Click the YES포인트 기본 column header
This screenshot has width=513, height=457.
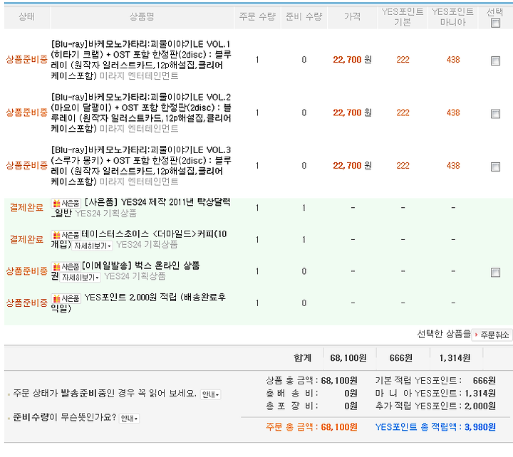(403, 17)
